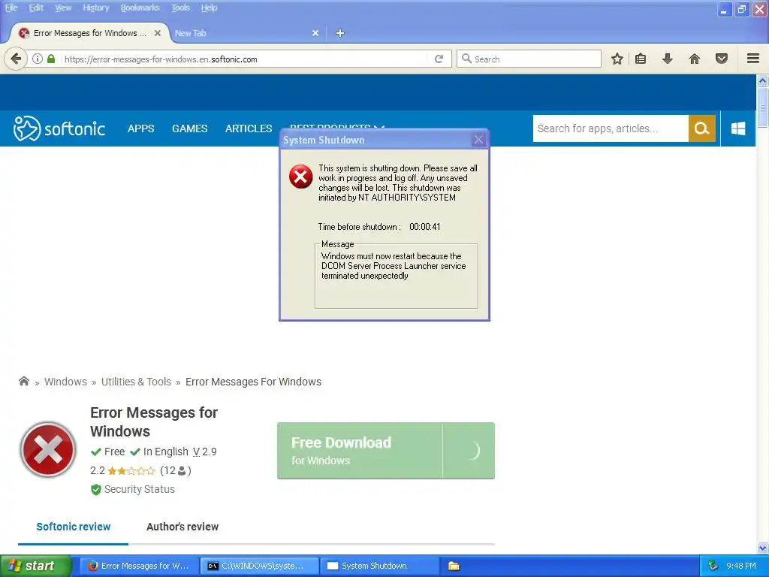The image size is (769, 577).
Task: Open APPS in Softonic navigation
Action: (x=140, y=128)
